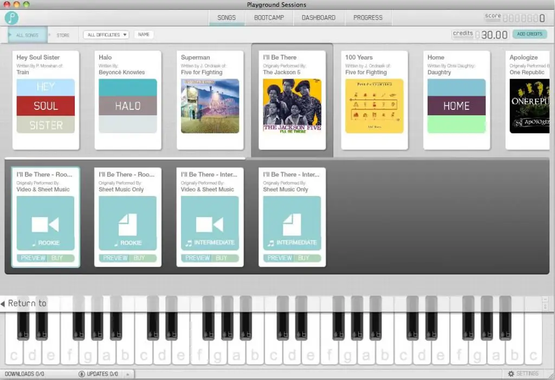Show all songs with the ALL SONGS toggle
This screenshot has height=380, width=555.
(28, 35)
